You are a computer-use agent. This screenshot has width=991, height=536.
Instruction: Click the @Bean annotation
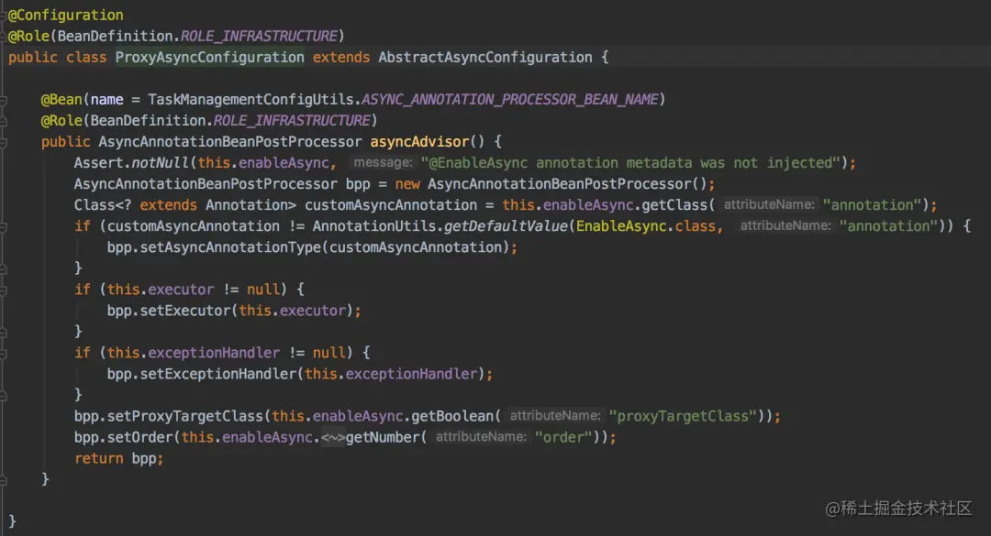pos(61,100)
